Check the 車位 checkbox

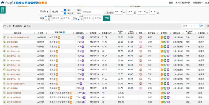75,13
